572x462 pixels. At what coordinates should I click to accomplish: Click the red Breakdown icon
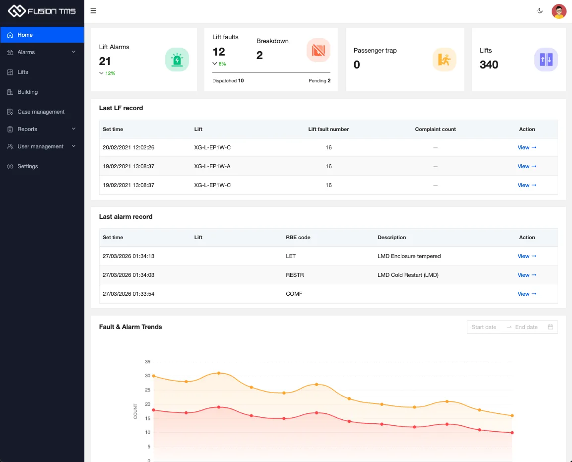(318, 50)
